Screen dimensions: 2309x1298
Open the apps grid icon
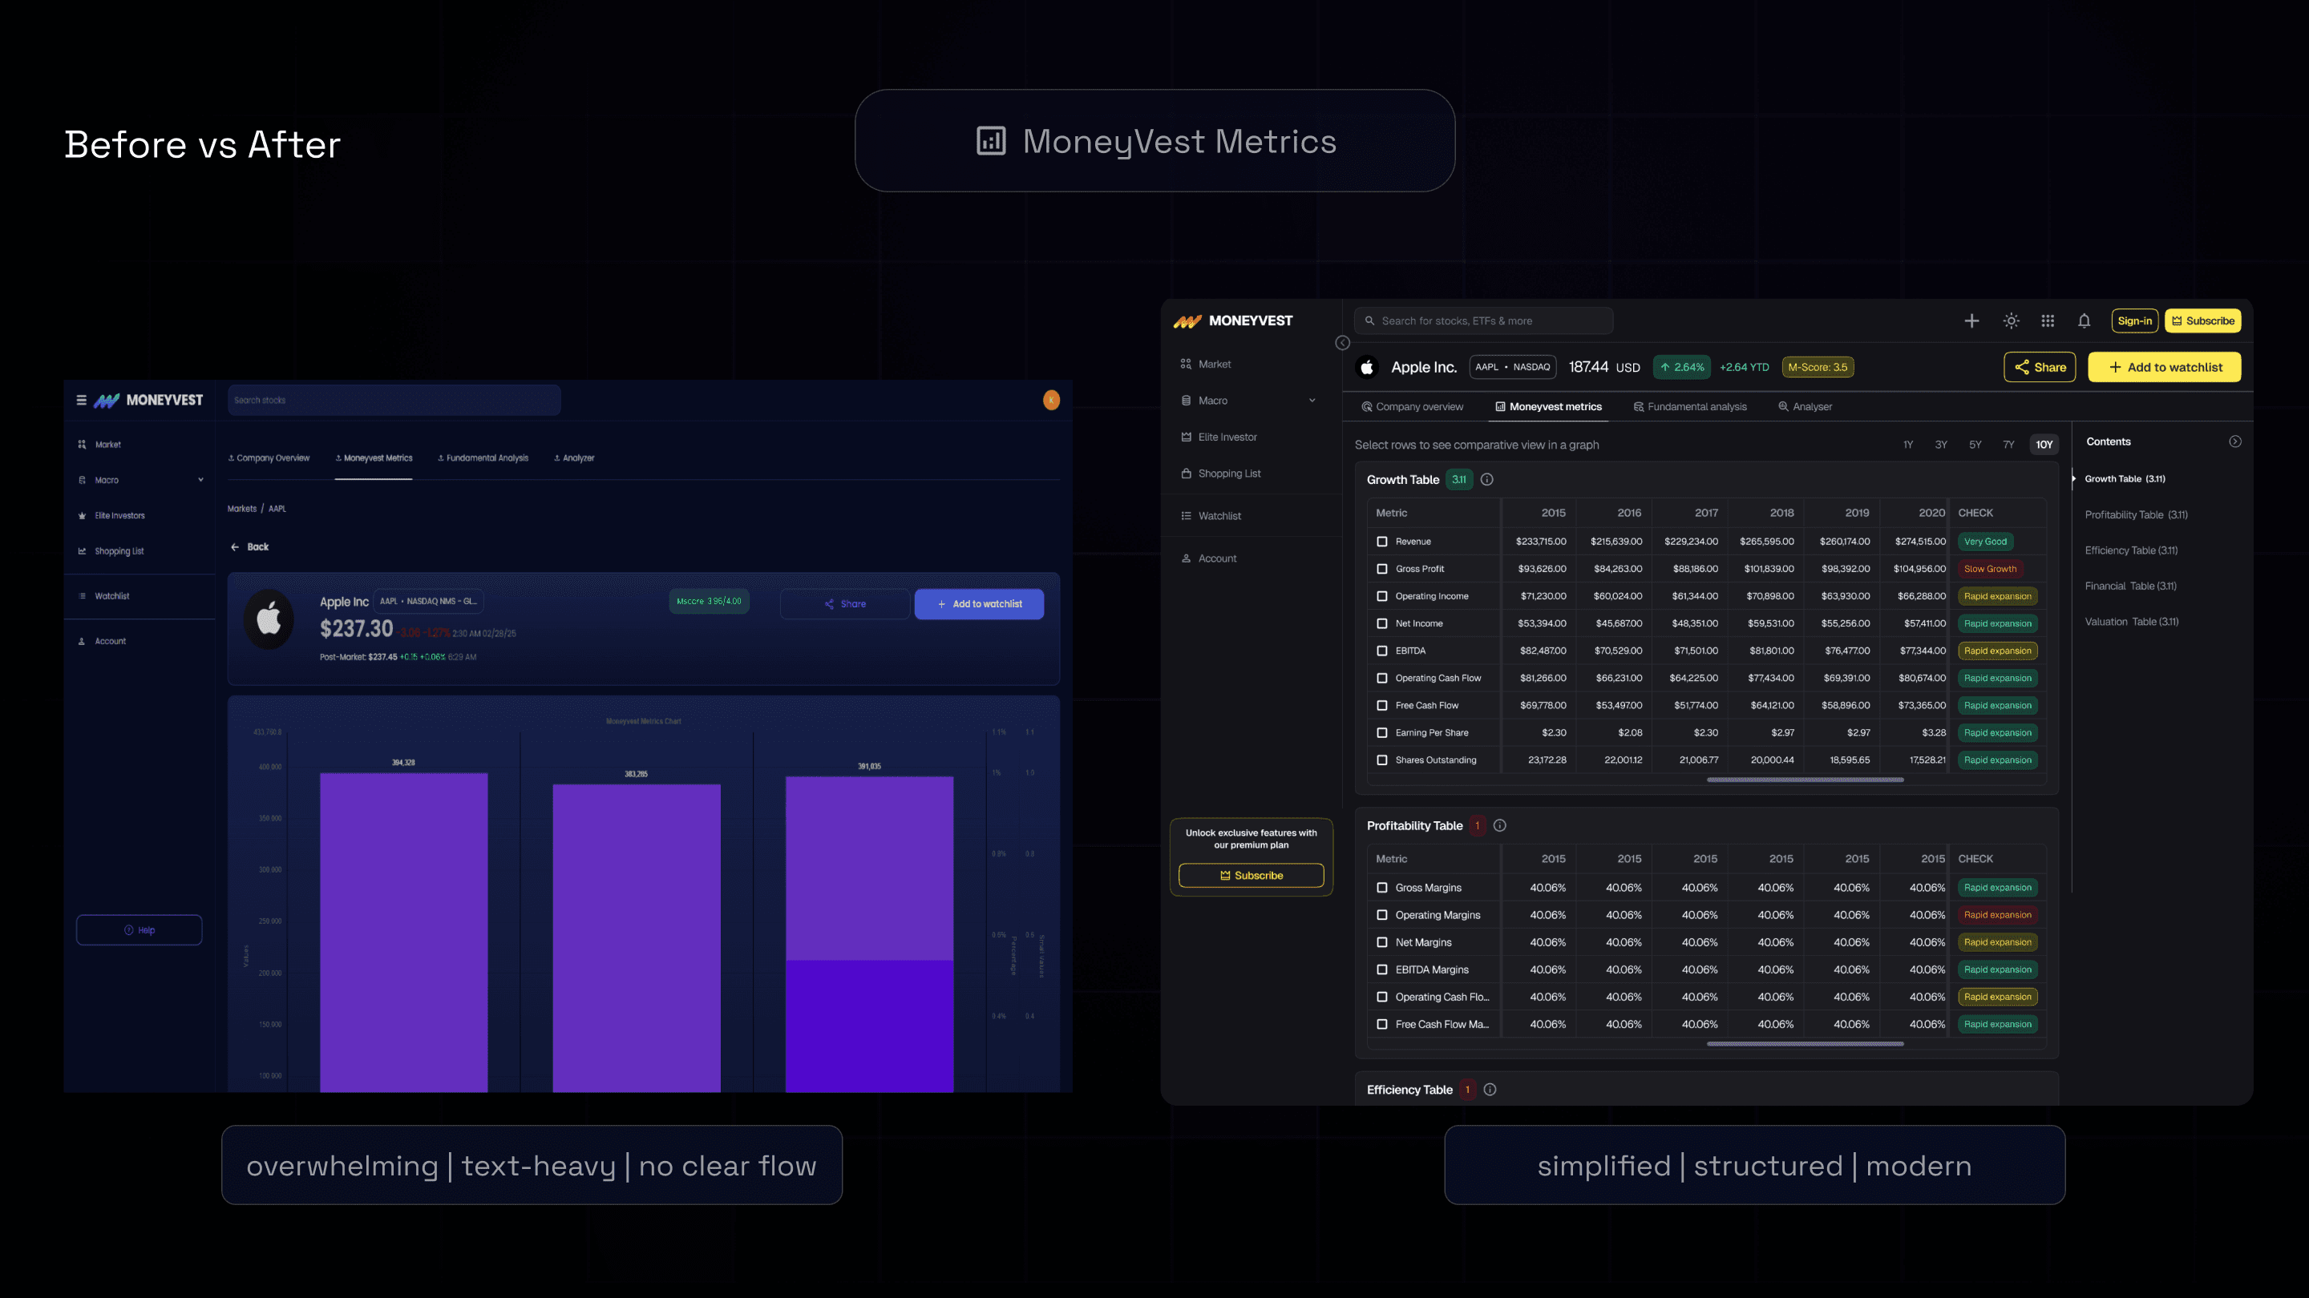coord(2048,320)
